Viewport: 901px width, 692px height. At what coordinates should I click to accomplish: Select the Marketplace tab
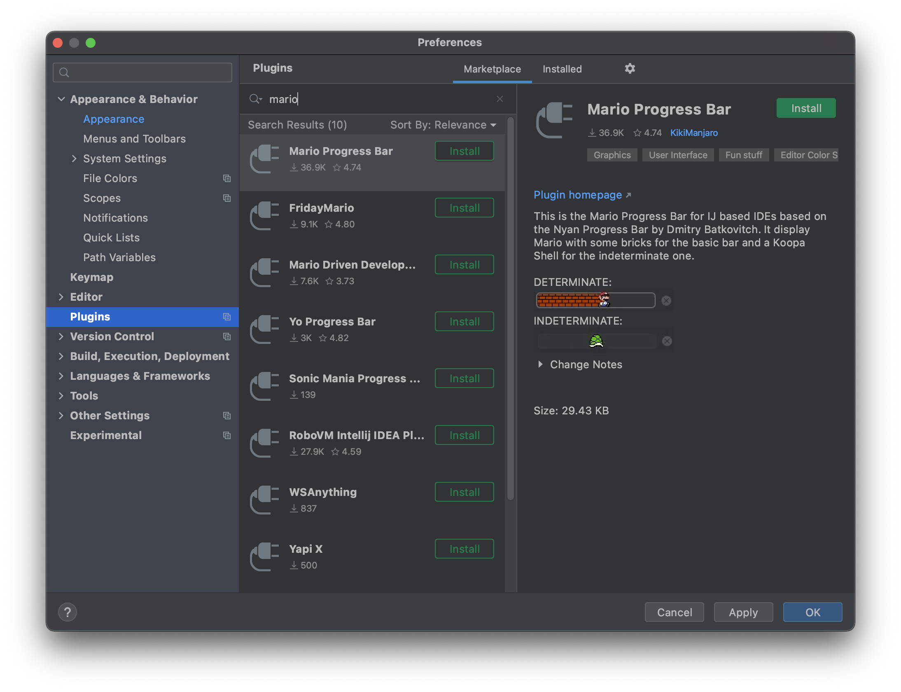[x=492, y=69]
